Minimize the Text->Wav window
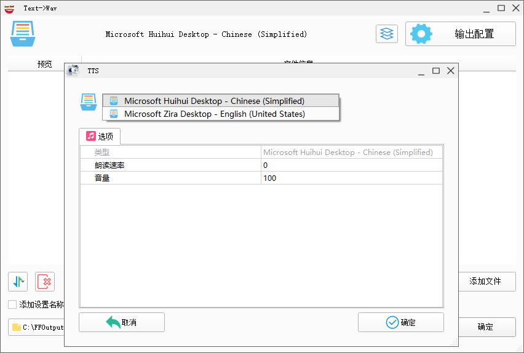This screenshot has height=353, width=524. [486, 9]
